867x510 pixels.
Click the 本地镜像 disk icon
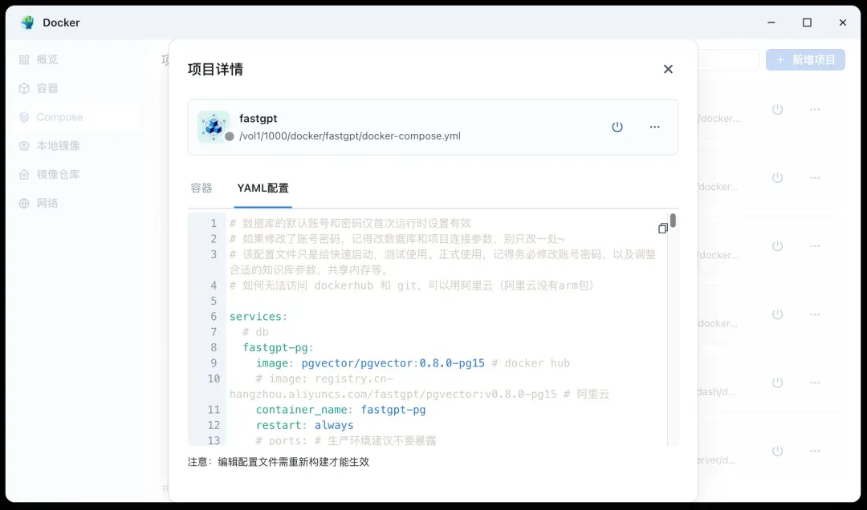pos(24,146)
